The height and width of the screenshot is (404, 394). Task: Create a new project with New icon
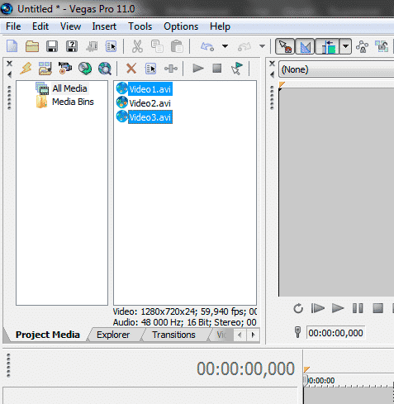point(12,46)
